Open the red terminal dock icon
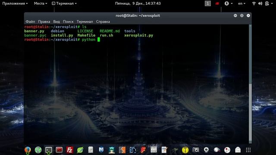 [59, 150]
